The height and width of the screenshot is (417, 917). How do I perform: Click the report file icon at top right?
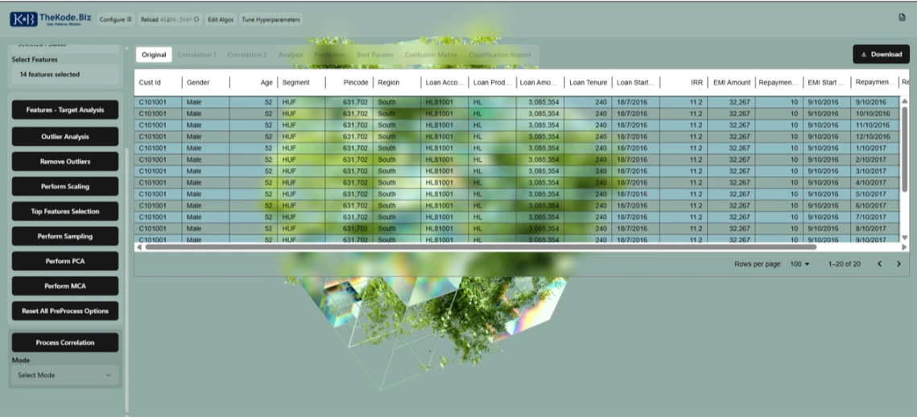tap(902, 18)
